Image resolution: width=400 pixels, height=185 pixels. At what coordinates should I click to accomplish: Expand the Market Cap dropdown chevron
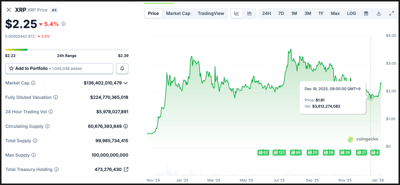126,83
